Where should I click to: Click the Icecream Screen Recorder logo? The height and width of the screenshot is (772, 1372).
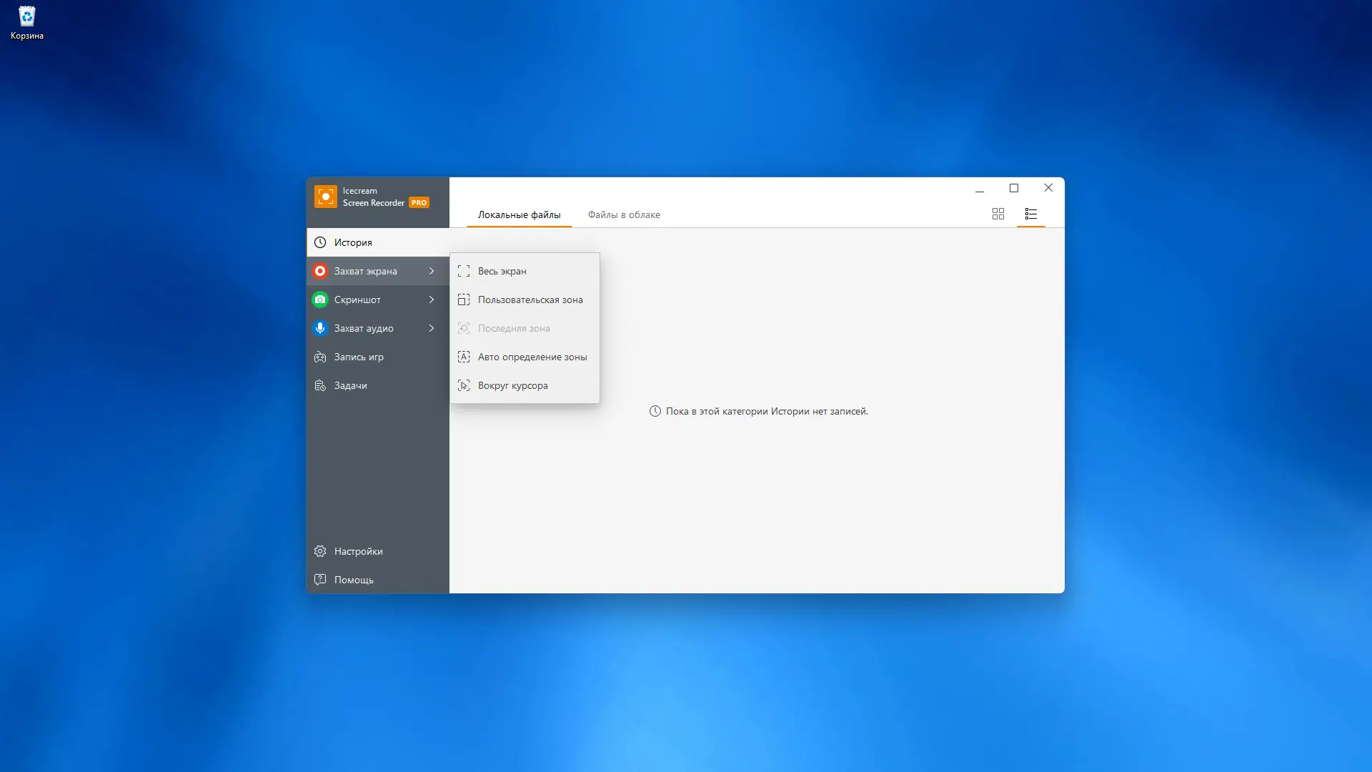click(x=326, y=197)
